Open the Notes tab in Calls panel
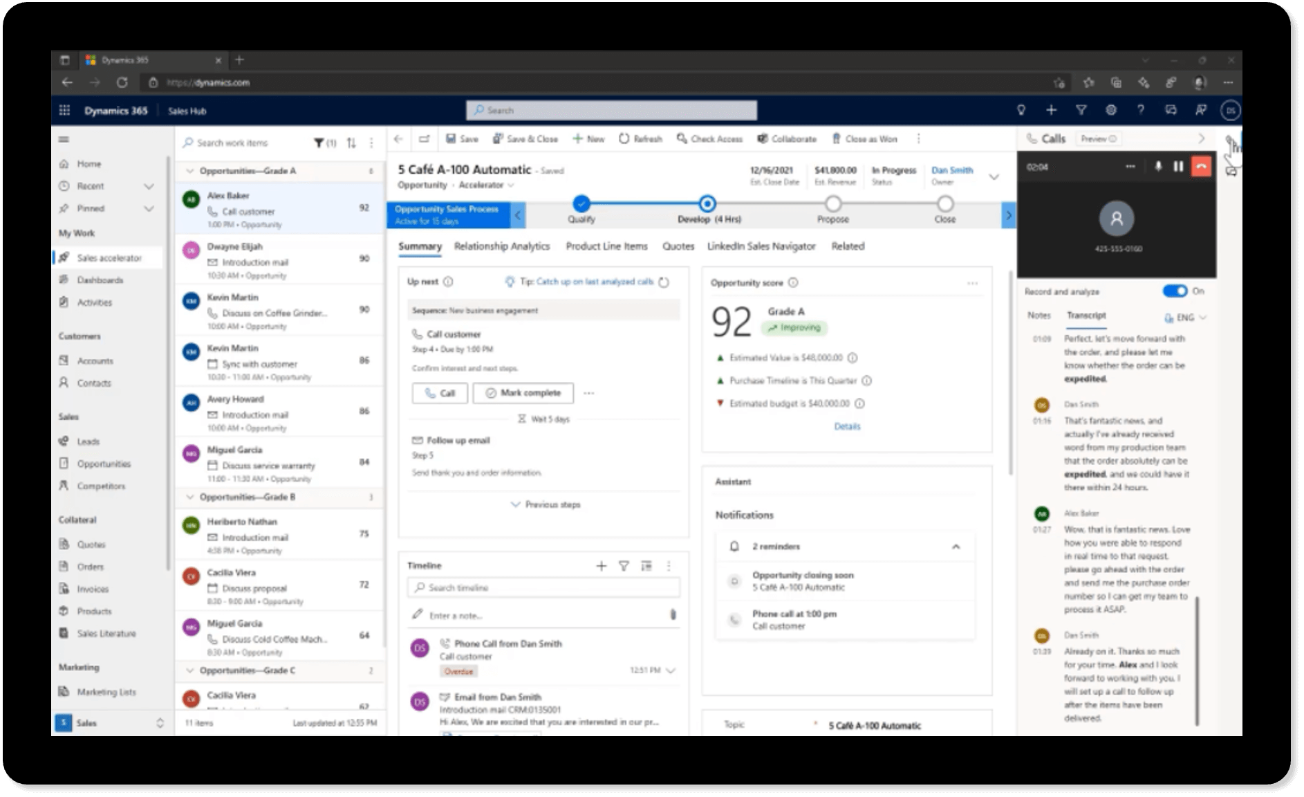The width and height of the screenshot is (1304, 797). tap(1038, 315)
